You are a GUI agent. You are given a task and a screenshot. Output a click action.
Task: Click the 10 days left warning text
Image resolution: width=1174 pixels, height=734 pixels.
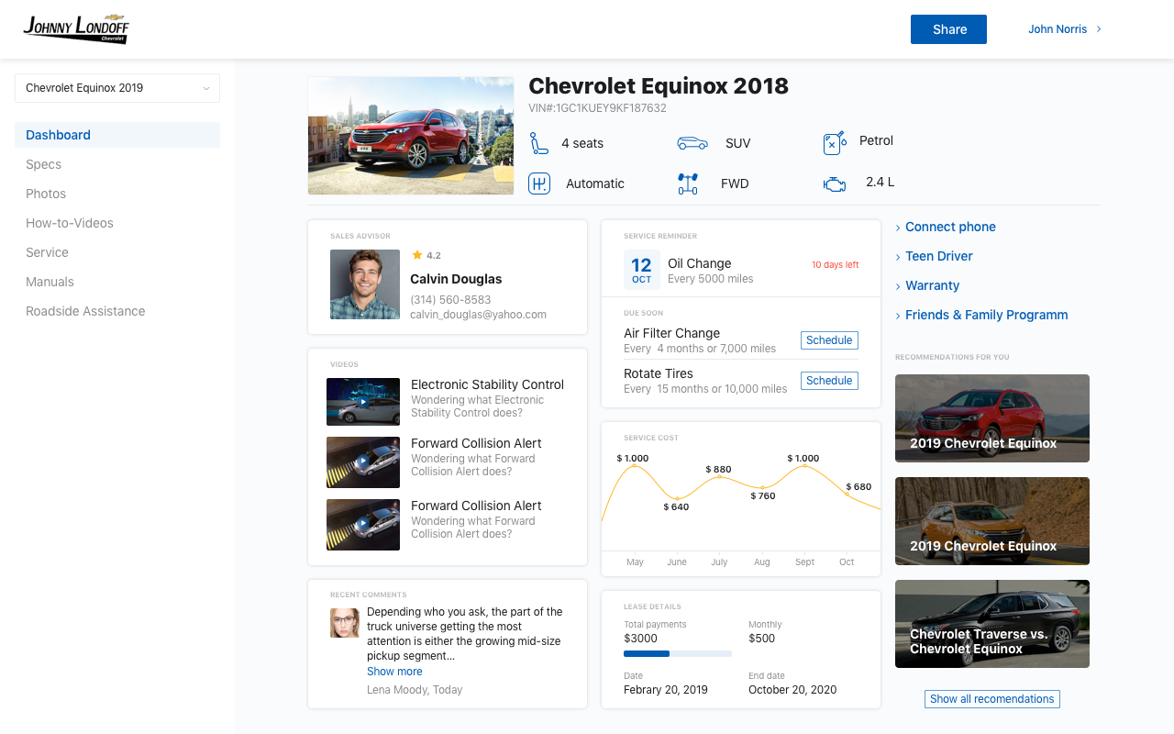click(835, 265)
